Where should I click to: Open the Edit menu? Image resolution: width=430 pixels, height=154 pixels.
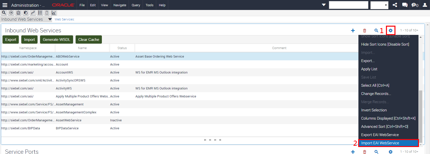click(93, 5)
